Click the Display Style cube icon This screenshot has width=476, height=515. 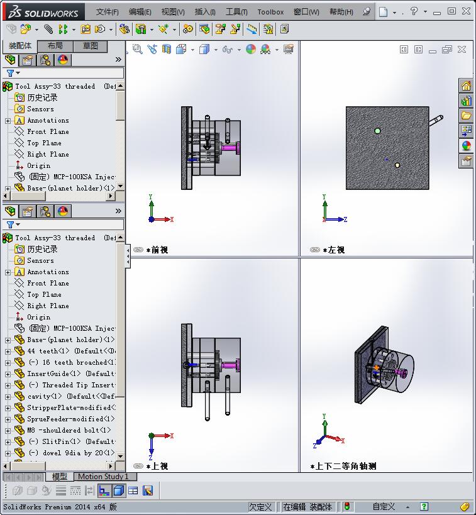pos(204,49)
